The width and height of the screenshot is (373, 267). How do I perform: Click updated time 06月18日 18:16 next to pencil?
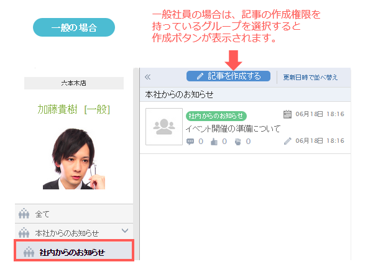tap(320, 141)
